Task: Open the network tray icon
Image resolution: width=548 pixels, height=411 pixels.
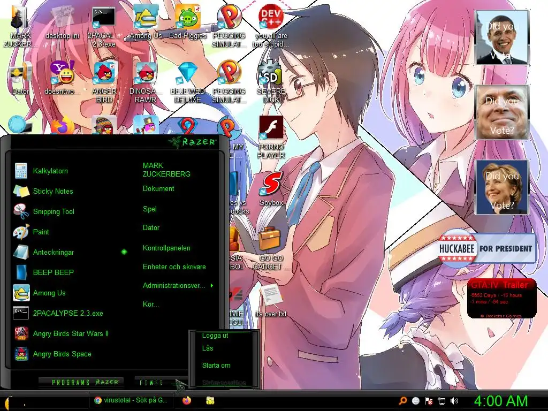Action: pyautogui.click(x=442, y=401)
